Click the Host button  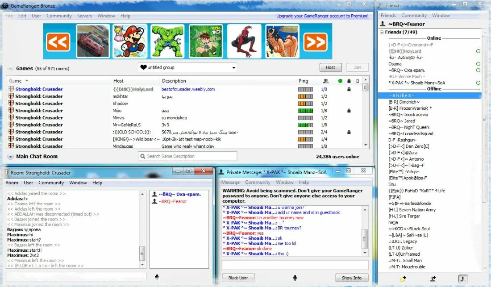[330, 67]
